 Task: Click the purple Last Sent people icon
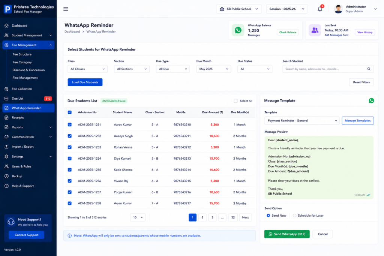315,30
